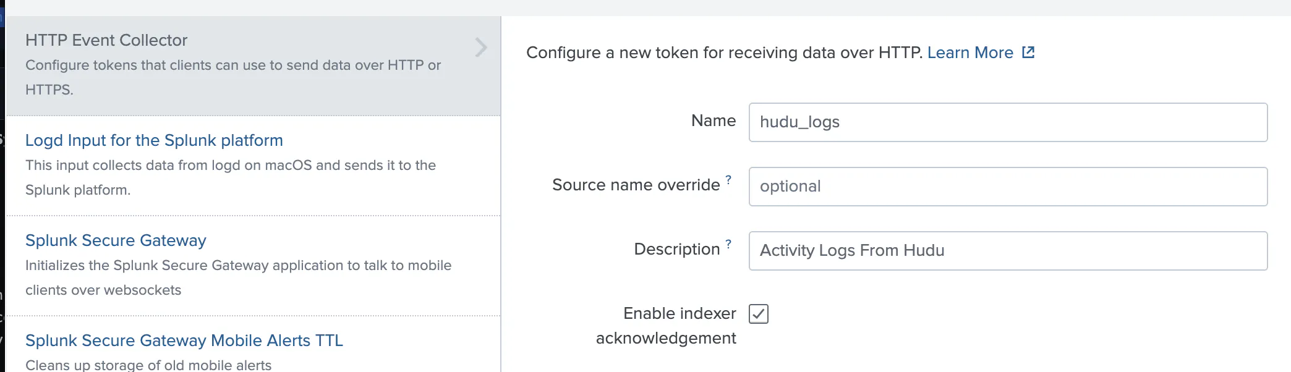Click the Description help question mark
1291x372 pixels.
(729, 244)
